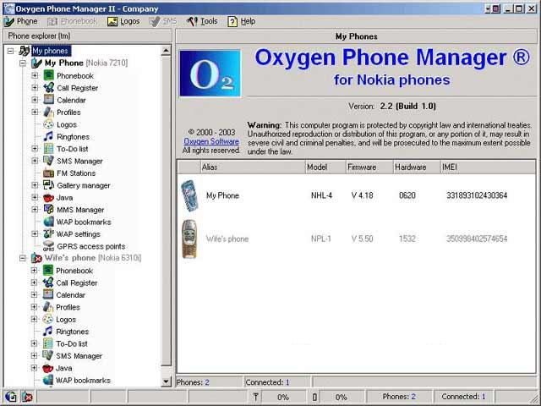Open the Logos menu
The height and width of the screenshot is (406, 541).
click(123, 21)
